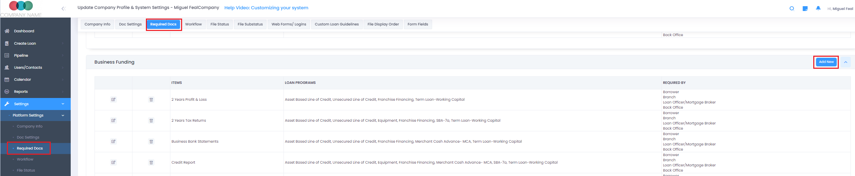Viewport: 855px width, 176px height.
Task: Expand the Pipeline menu arrow
Action: (63, 55)
